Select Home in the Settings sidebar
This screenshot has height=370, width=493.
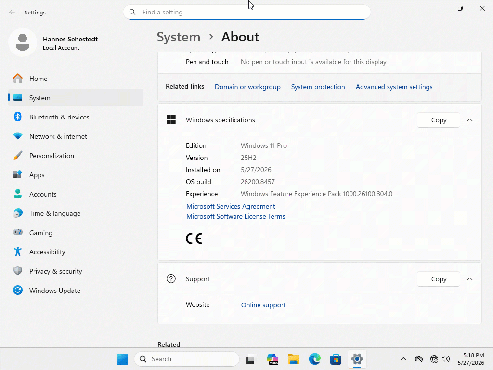coord(76,79)
